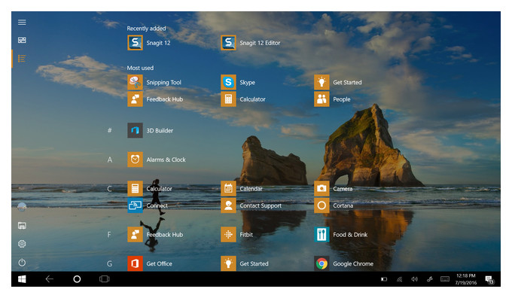Open network Wi-Fi flyout in tray
This screenshot has height=298, width=512.
(x=399, y=279)
